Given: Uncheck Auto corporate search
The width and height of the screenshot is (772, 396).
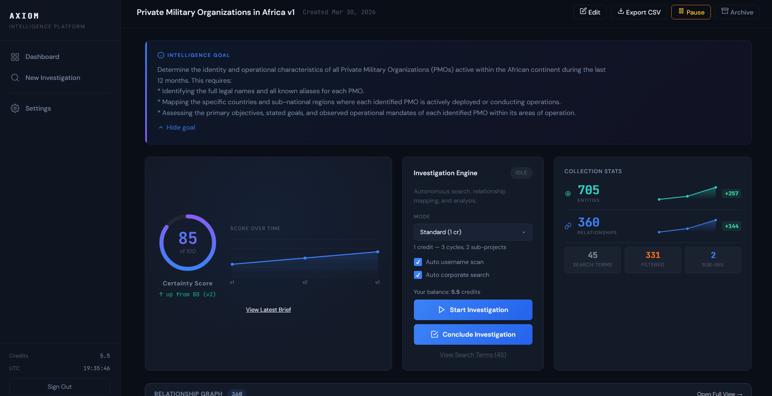Looking at the screenshot, I should [418, 275].
